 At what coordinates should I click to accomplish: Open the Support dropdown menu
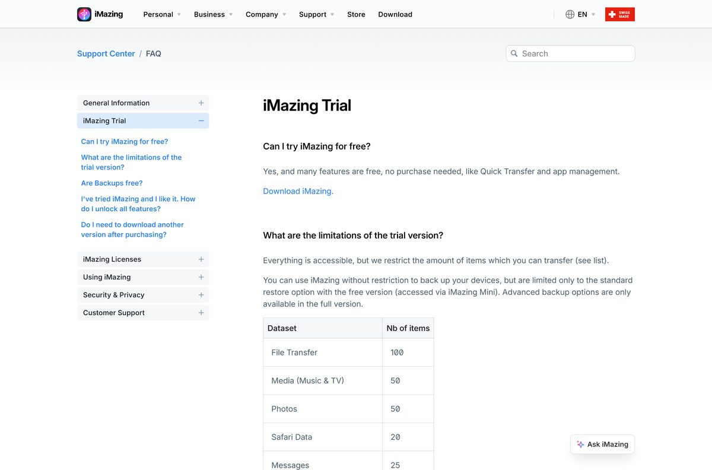[316, 14]
